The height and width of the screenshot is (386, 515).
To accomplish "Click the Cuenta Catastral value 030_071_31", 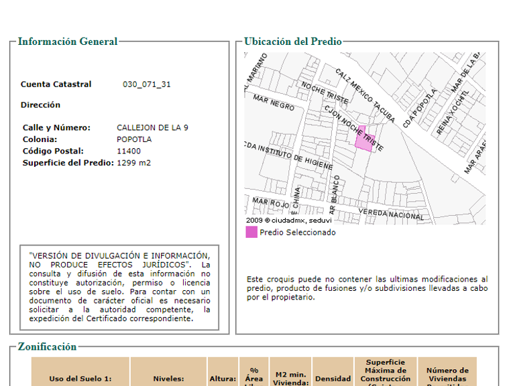I will coord(146,84).
